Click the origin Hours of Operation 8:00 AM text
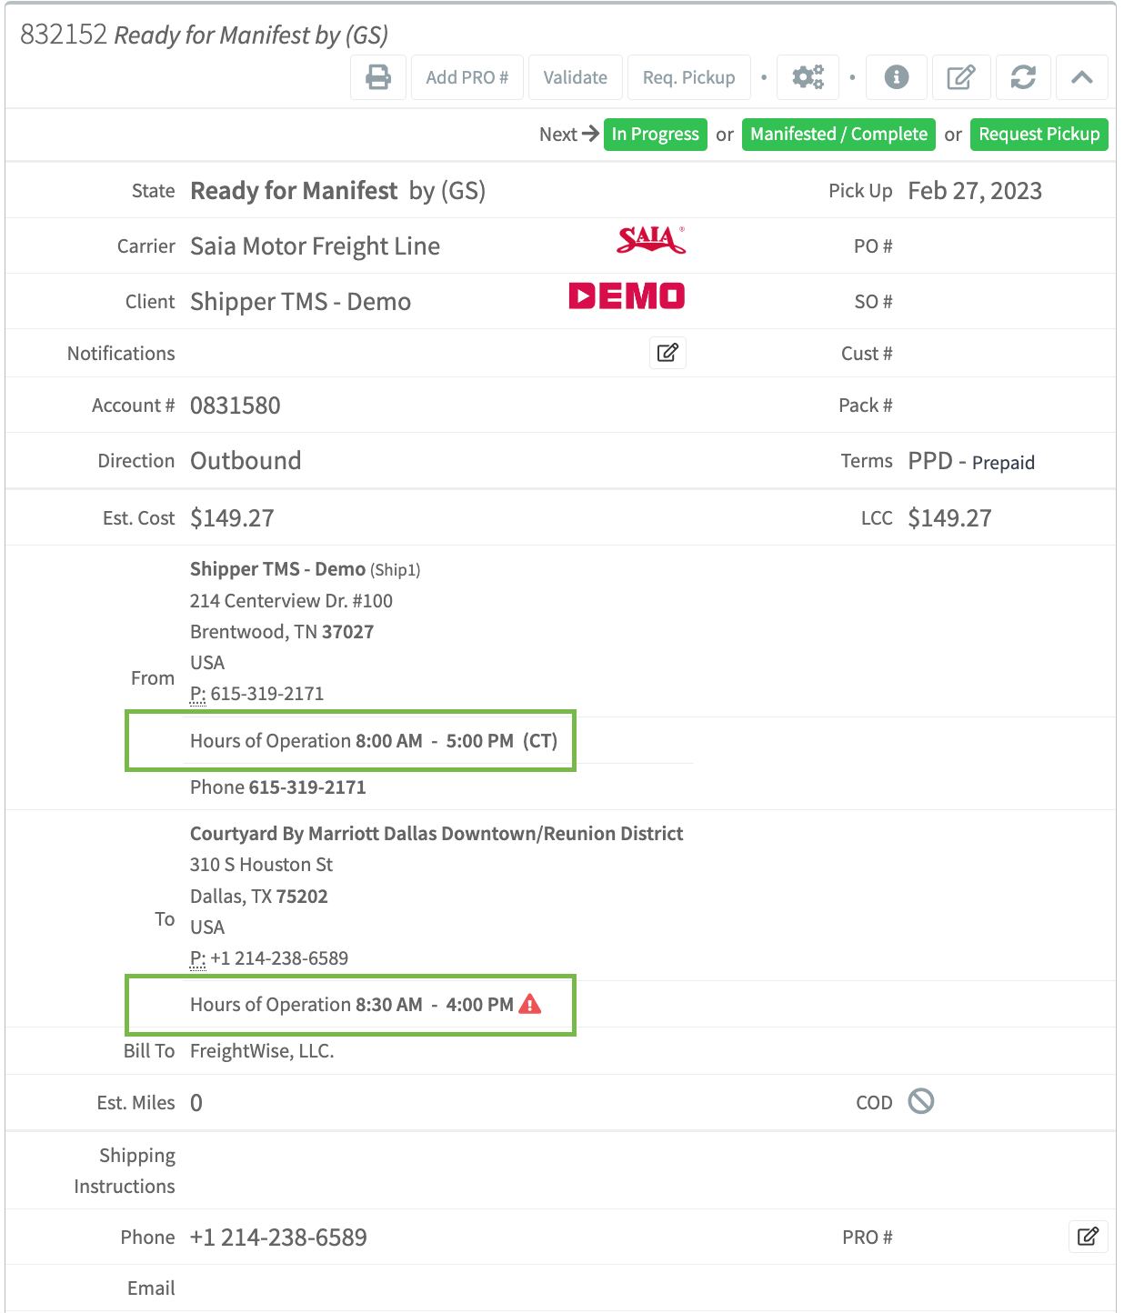Image resolution: width=1124 pixels, height=1313 pixels. [x=374, y=741]
